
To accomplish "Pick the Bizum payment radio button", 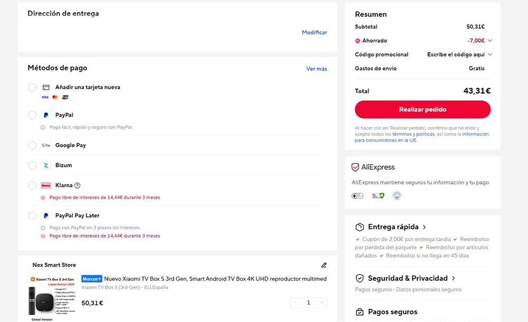I will [x=32, y=165].
